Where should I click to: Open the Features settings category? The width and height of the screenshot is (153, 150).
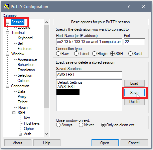click(24, 49)
